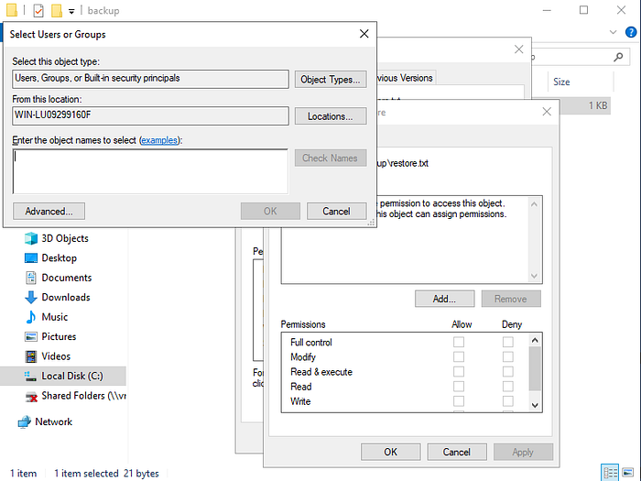Sort files by the Size column header
This screenshot has height=481, width=641.
[581, 82]
